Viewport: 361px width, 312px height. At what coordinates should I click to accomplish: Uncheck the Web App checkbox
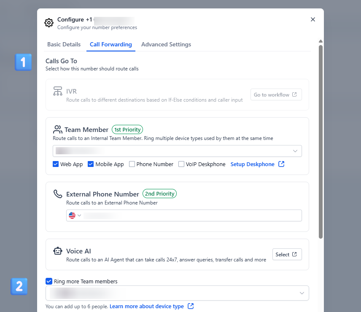point(56,164)
